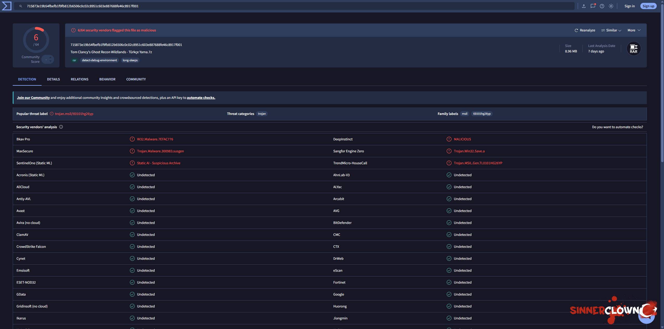664x329 pixels.
Task: Click the DrWeb green check icon
Action: pyautogui.click(x=449, y=258)
